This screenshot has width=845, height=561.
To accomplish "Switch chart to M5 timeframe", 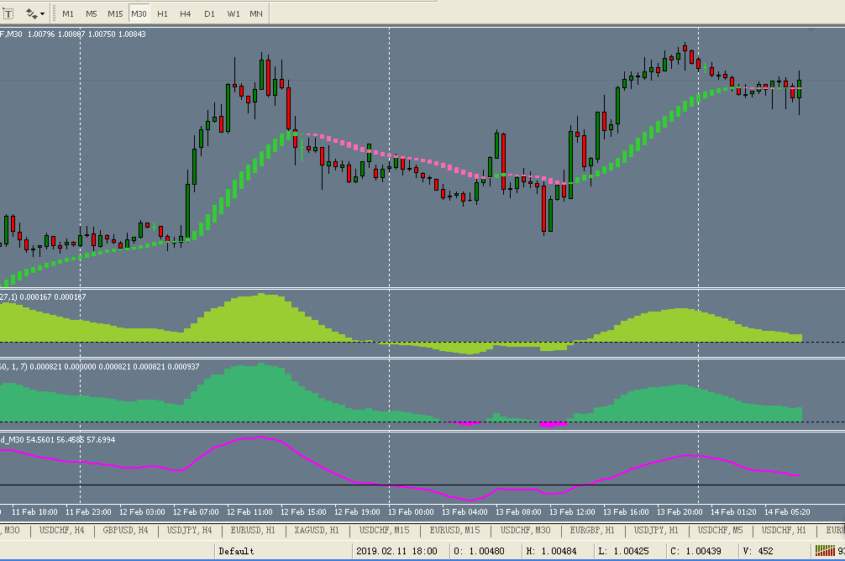I will pyautogui.click(x=91, y=14).
